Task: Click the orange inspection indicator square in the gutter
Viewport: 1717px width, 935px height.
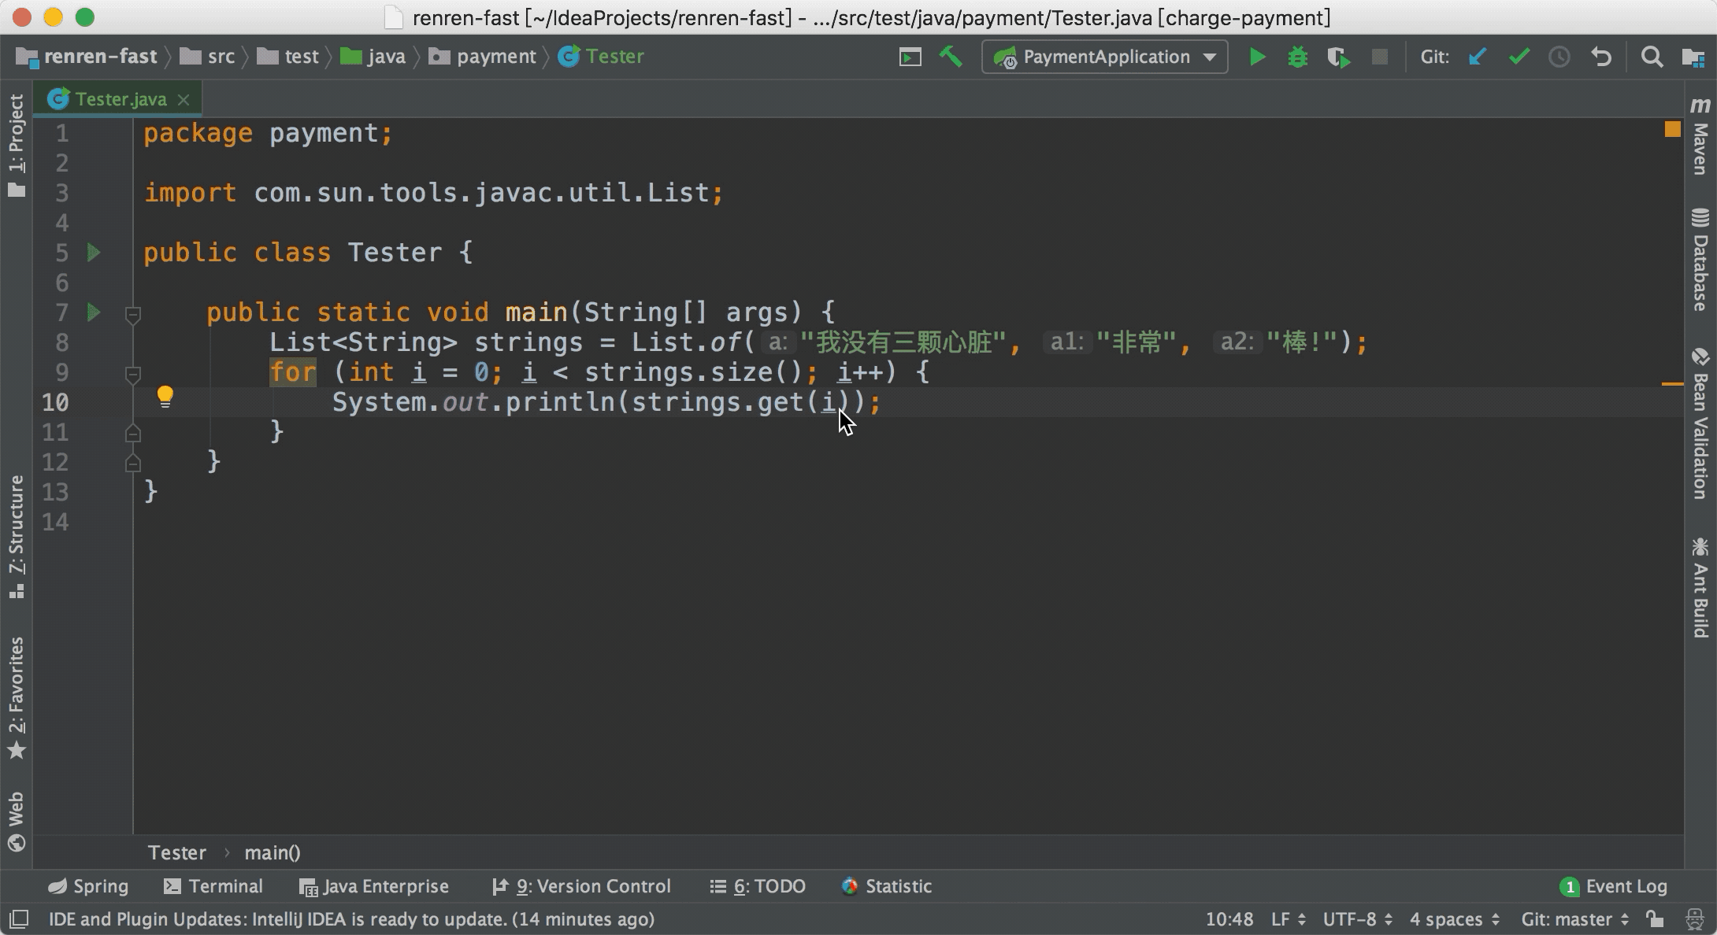Action: (x=1672, y=129)
